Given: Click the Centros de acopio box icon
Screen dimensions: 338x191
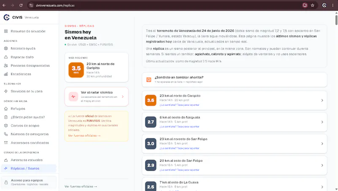Looking at the screenshot, I should pos(6,126).
